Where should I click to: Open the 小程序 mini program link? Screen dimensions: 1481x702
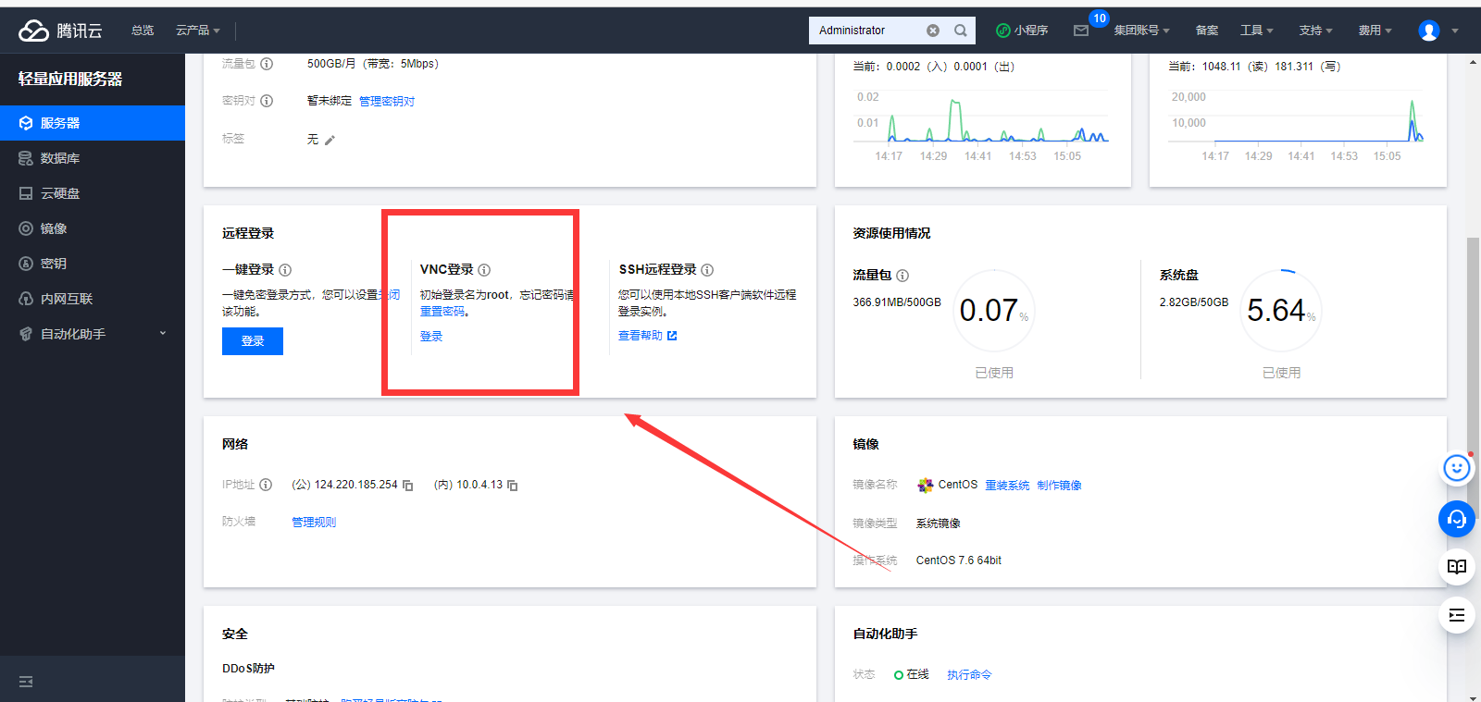1022,31
